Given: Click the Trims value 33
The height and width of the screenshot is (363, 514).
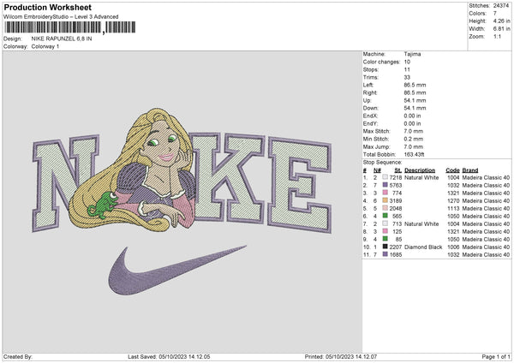Looking at the screenshot, I should pos(407,77).
